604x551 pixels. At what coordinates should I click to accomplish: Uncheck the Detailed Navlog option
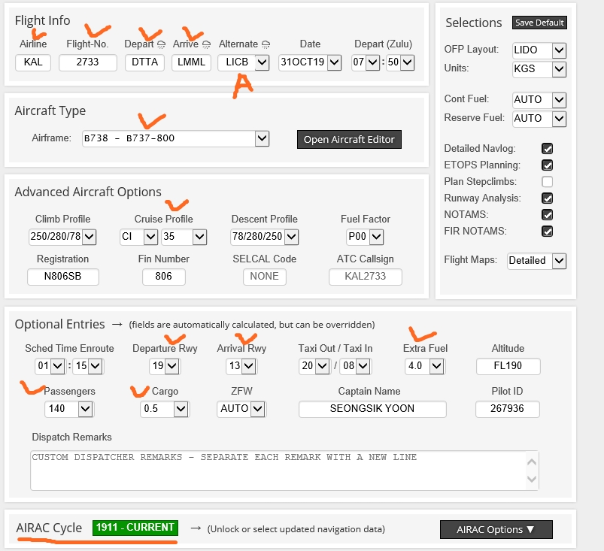click(548, 148)
